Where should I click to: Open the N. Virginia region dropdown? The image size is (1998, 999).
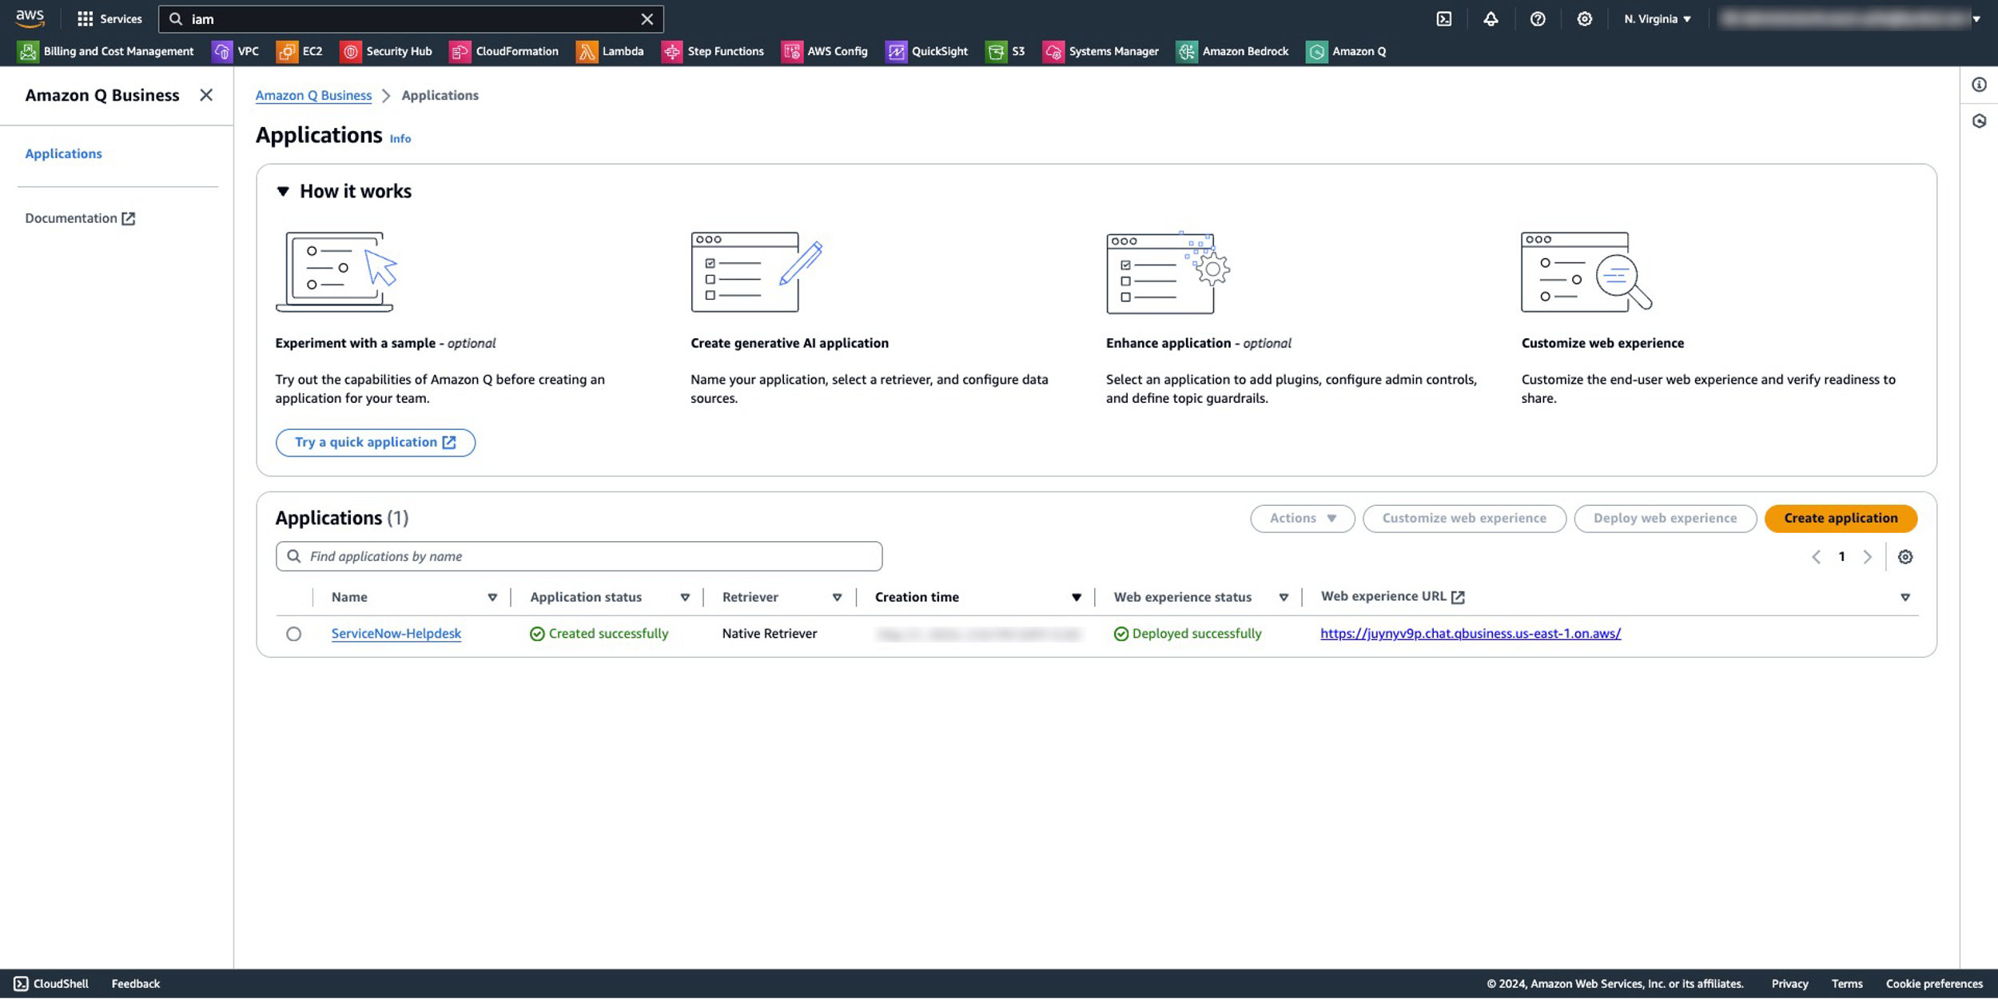coord(1657,19)
